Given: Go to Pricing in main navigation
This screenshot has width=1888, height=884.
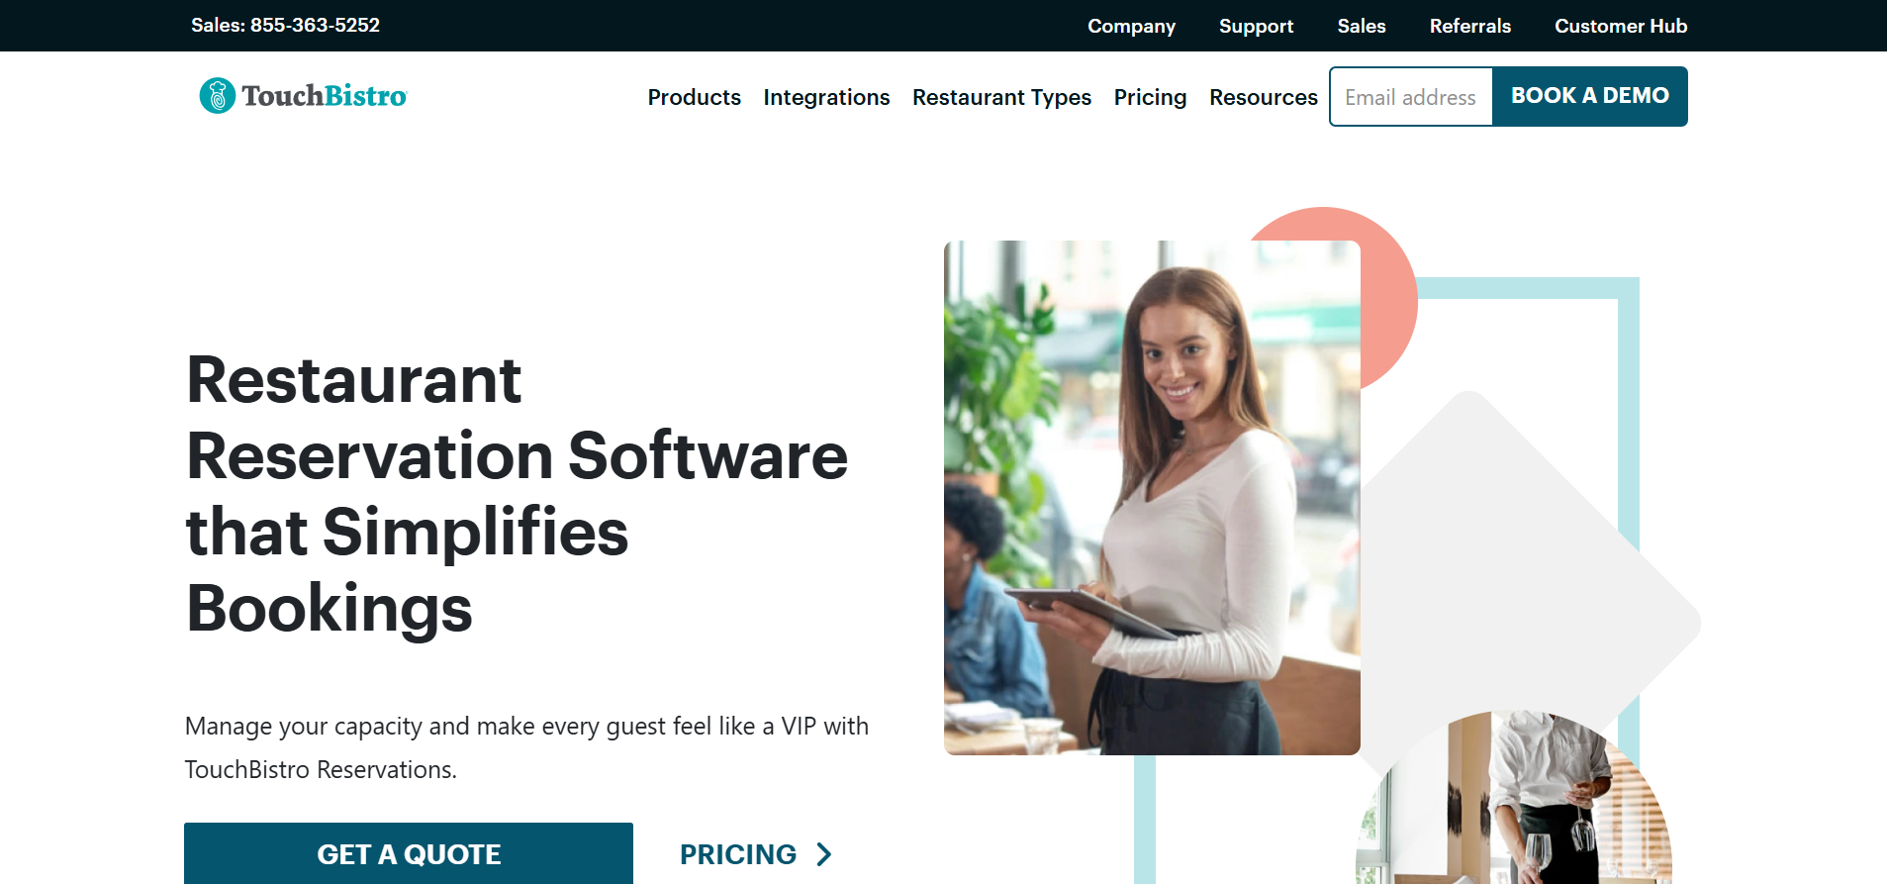Looking at the screenshot, I should click(x=1150, y=97).
